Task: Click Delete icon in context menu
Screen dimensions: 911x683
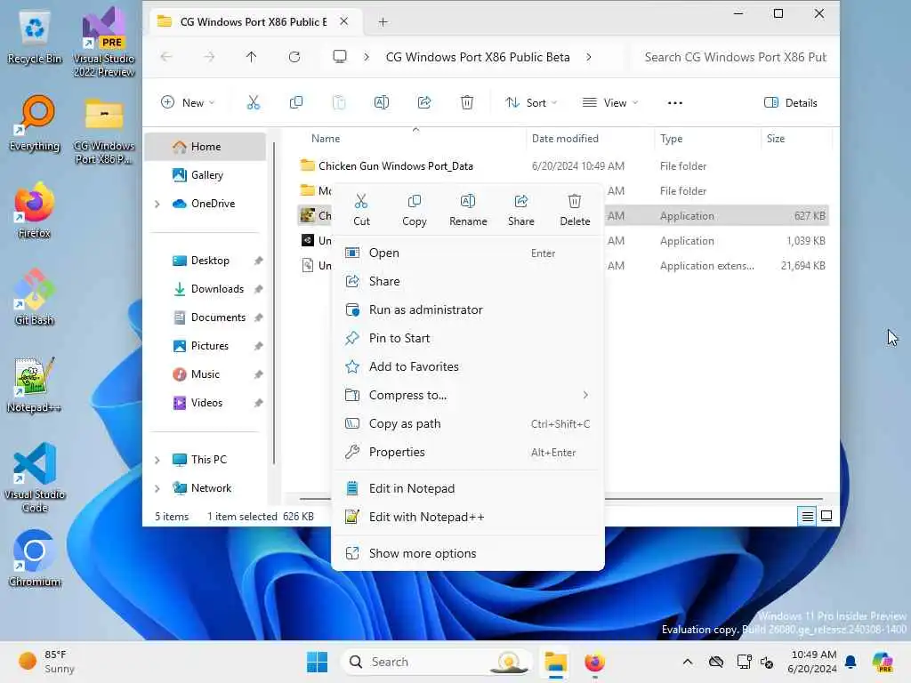Action: pos(575,202)
